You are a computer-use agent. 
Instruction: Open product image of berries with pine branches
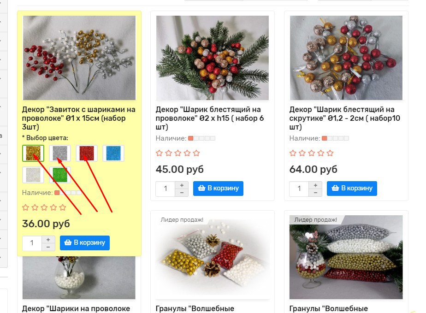213,58
